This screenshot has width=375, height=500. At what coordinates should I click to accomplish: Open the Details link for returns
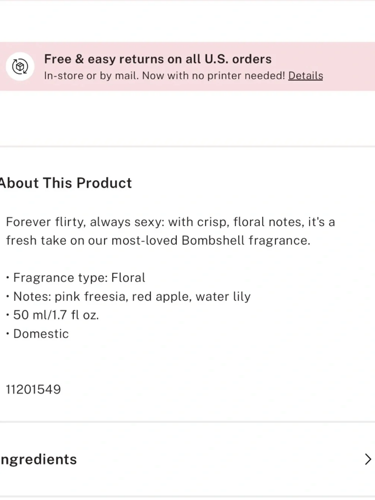click(x=305, y=75)
